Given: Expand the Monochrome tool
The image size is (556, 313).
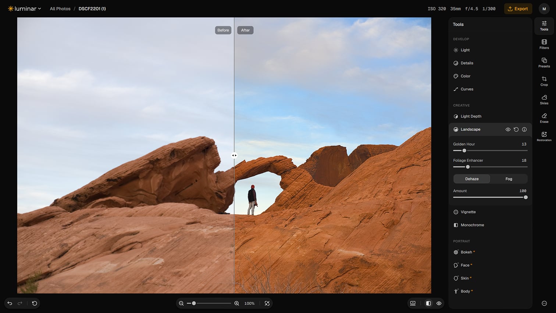Looking at the screenshot, I should pos(490,225).
